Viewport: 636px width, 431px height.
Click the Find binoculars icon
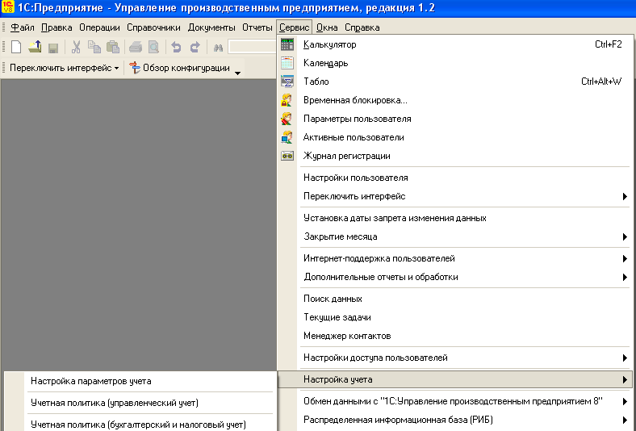click(x=218, y=48)
